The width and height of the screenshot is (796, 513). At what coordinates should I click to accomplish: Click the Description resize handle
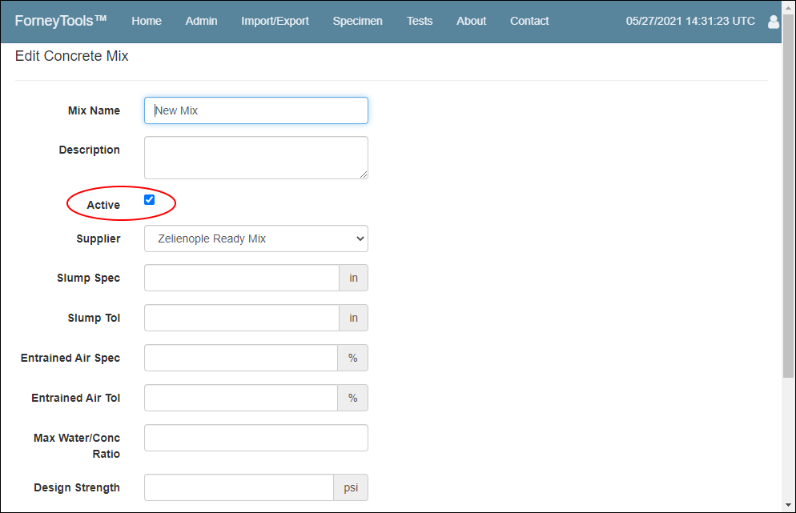(364, 174)
